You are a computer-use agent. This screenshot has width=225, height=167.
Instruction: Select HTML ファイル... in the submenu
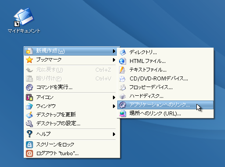[165, 61]
